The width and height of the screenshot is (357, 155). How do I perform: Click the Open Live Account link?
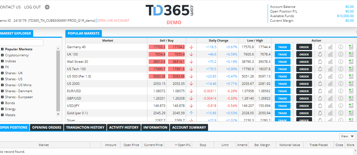point(113,21)
